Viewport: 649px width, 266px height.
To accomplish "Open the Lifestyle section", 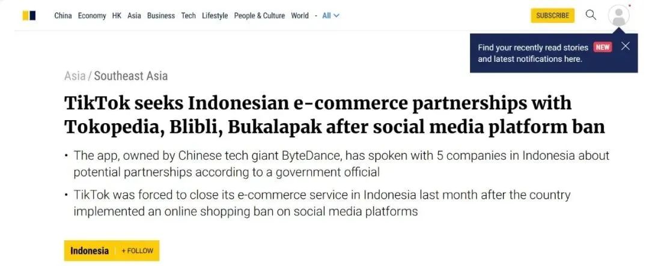I will tap(215, 16).
